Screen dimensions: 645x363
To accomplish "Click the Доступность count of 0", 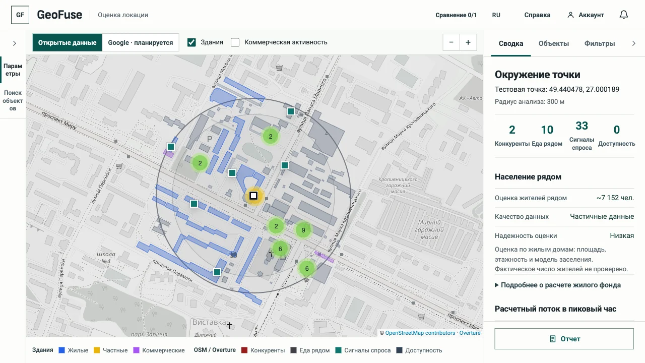I will tap(617, 130).
